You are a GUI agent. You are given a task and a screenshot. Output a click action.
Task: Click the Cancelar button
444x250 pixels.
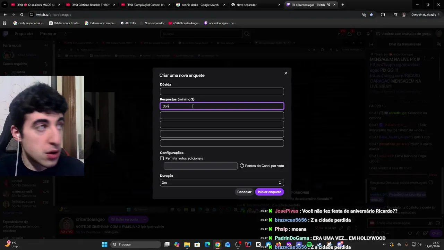[x=244, y=192]
